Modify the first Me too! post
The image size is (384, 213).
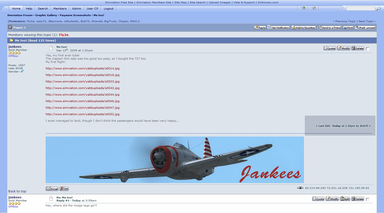343,48
